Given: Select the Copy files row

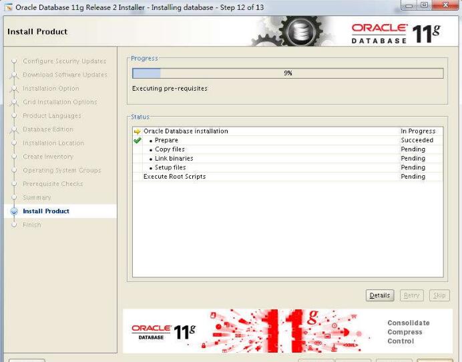Looking at the screenshot, I should pos(288,149).
